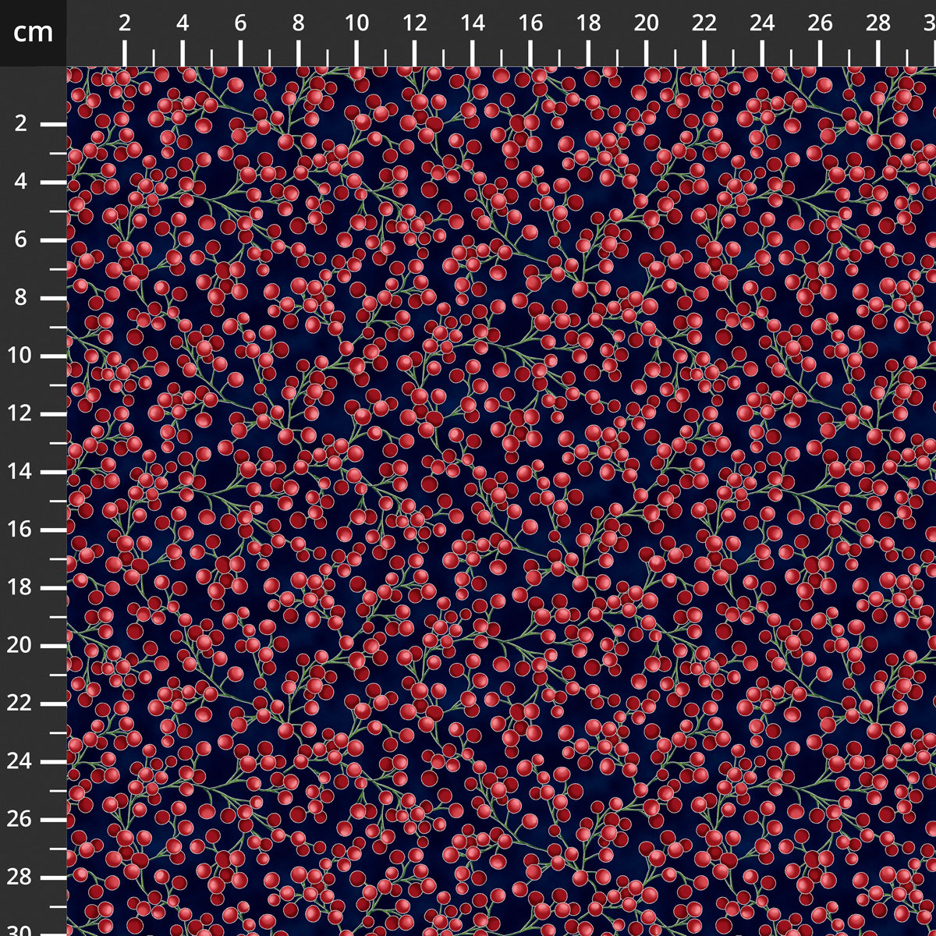Select the 26 on the horizontal ruler

pyautogui.click(x=821, y=23)
